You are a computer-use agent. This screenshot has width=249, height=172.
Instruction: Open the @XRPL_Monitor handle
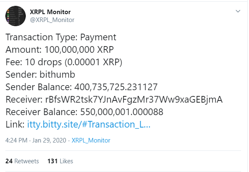pyautogui.click(x=52, y=20)
